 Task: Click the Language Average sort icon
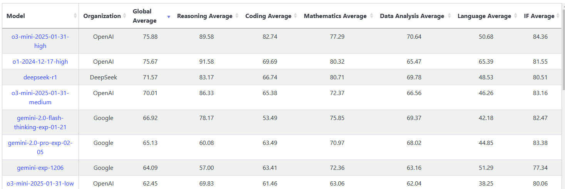click(x=515, y=16)
